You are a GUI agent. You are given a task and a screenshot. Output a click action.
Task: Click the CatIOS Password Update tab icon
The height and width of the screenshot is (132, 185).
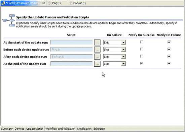3,3
